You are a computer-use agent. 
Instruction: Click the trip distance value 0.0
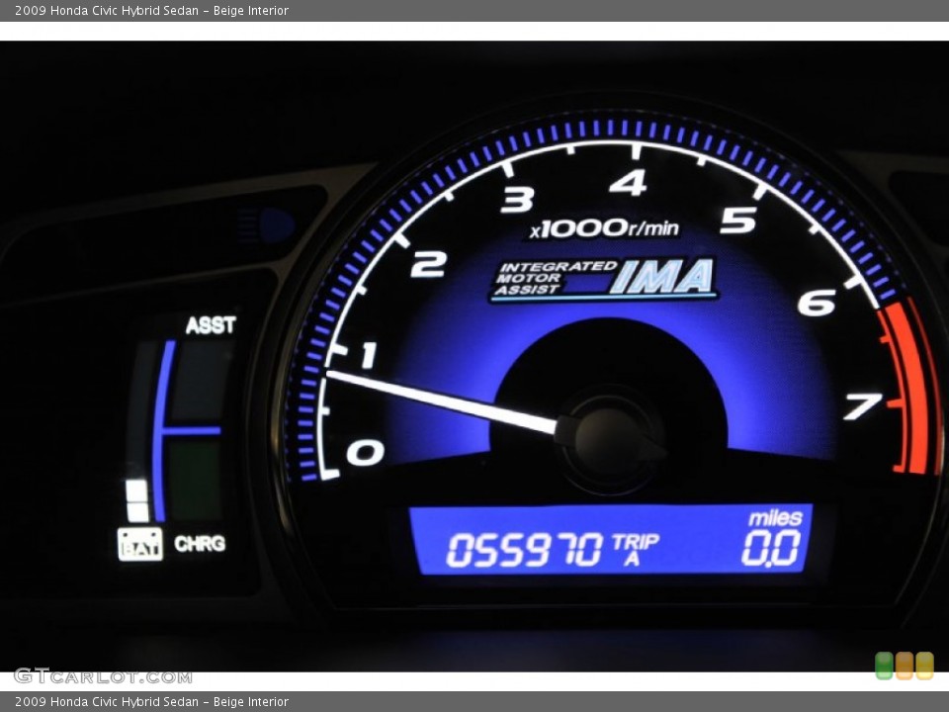[x=771, y=549]
